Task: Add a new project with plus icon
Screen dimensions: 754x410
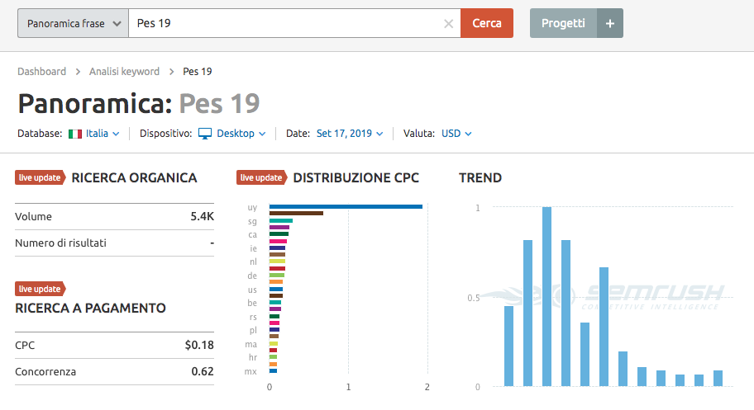Action: point(610,23)
